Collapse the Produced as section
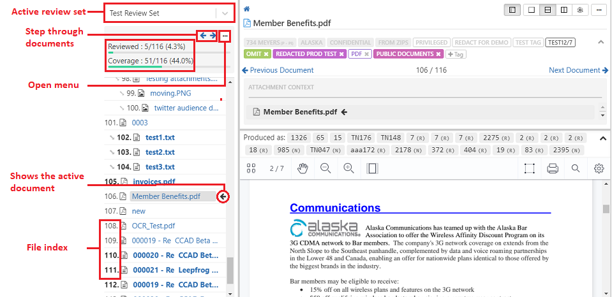The width and height of the screenshot is (612, 297). 601,137
